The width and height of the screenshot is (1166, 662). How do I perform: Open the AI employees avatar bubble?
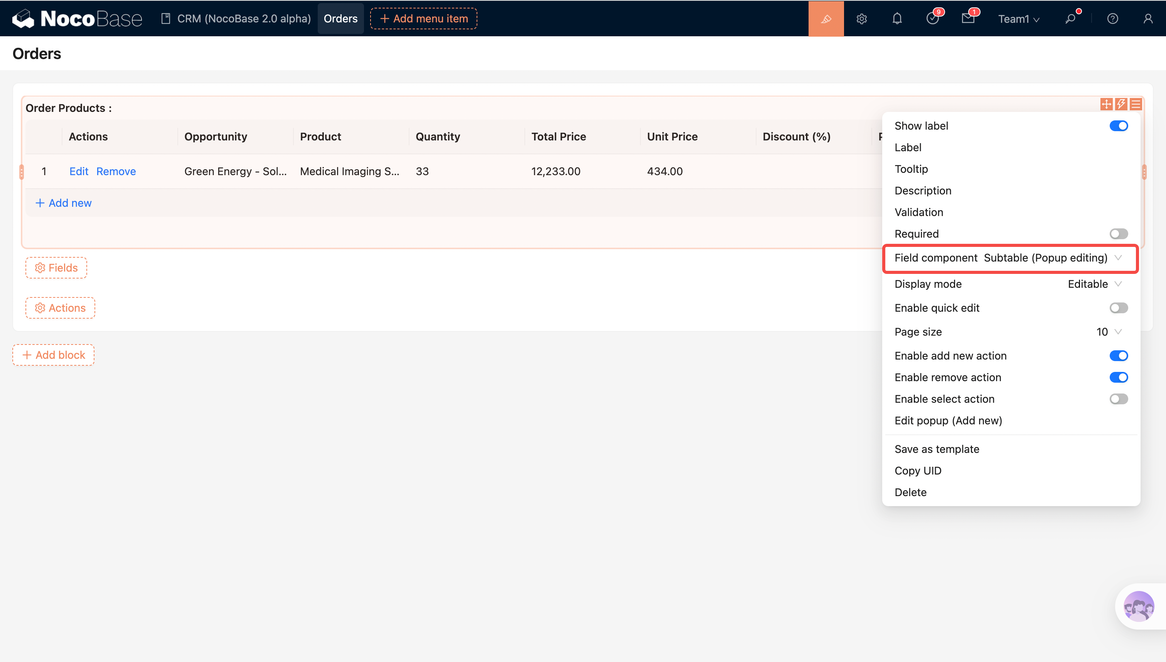1138,606
